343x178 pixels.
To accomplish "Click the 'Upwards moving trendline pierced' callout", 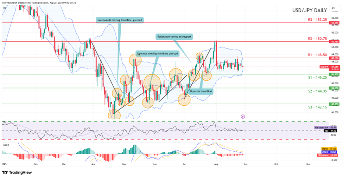I will click(x=157, y=53).
